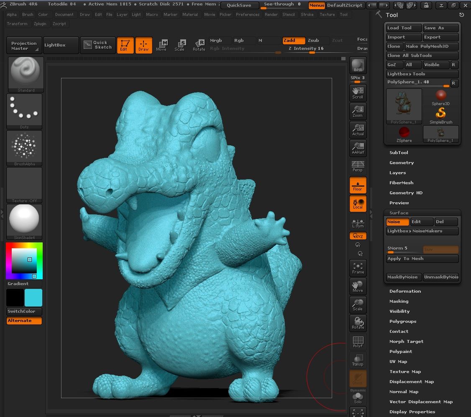Screen dimensions: 471x417
Task: Pick a color in the color picker square
Action: (24, 261)
